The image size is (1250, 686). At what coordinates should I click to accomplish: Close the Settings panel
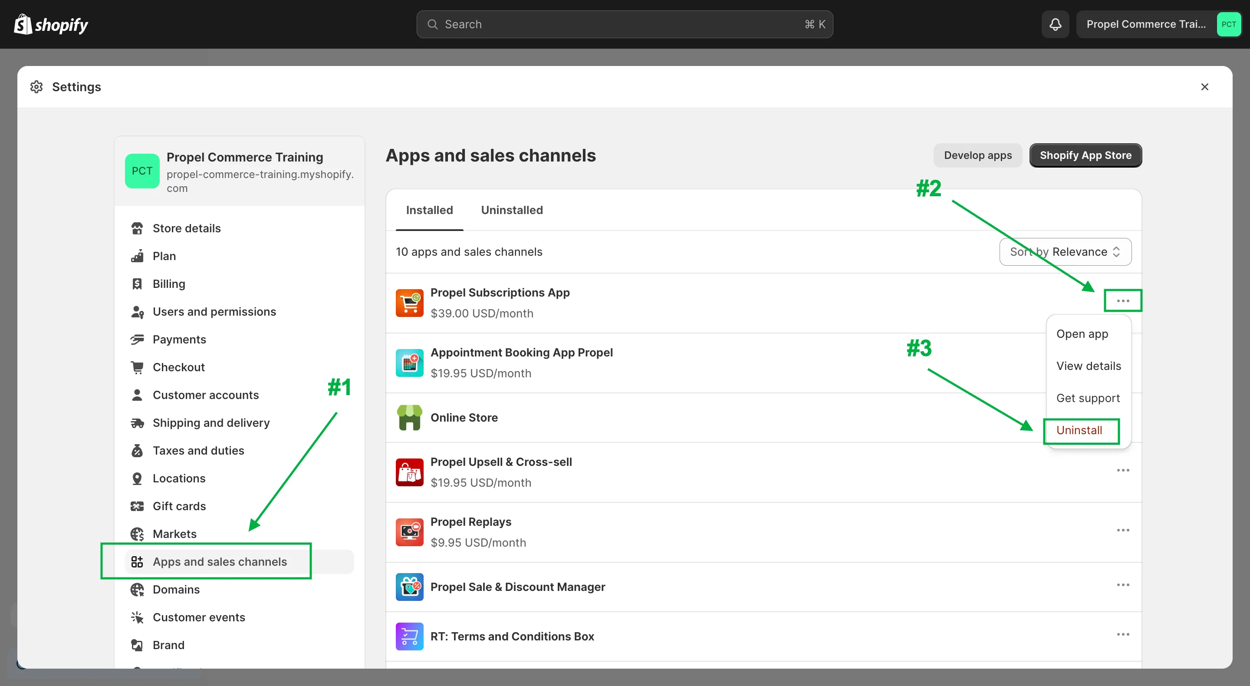point(1204,87)
